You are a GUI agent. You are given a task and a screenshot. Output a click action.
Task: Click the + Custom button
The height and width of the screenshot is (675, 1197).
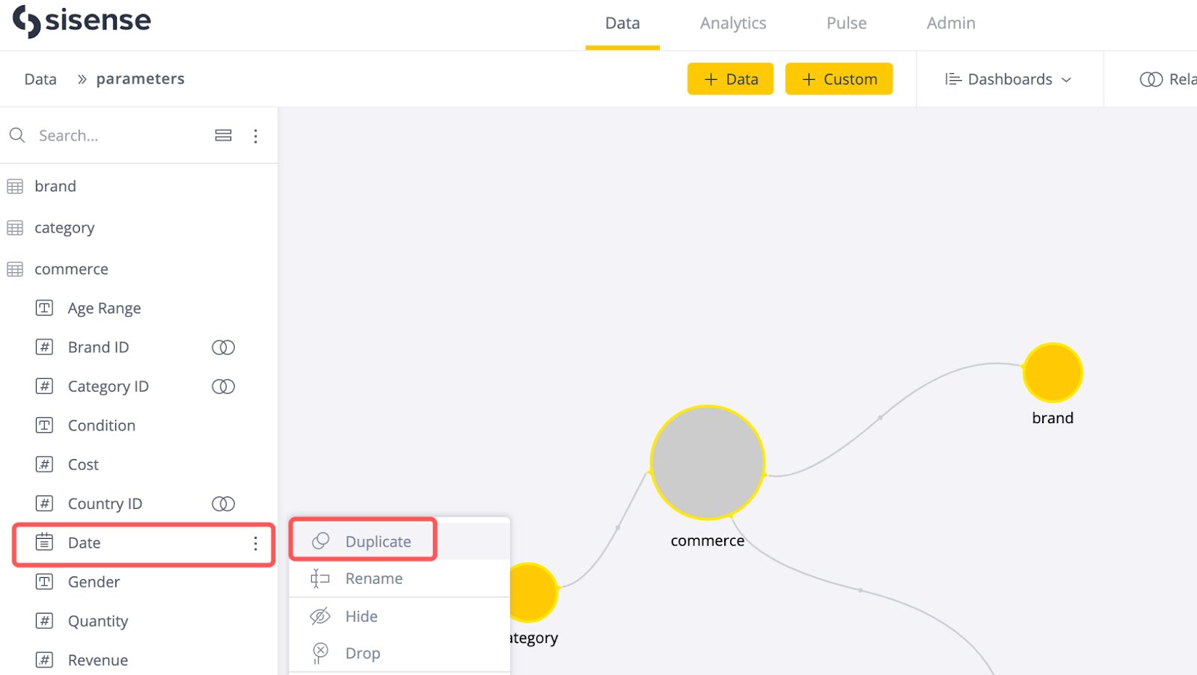click(839, 79)
